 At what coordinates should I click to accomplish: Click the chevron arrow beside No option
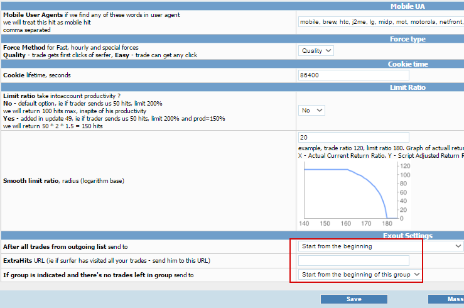tap(320, 111)
